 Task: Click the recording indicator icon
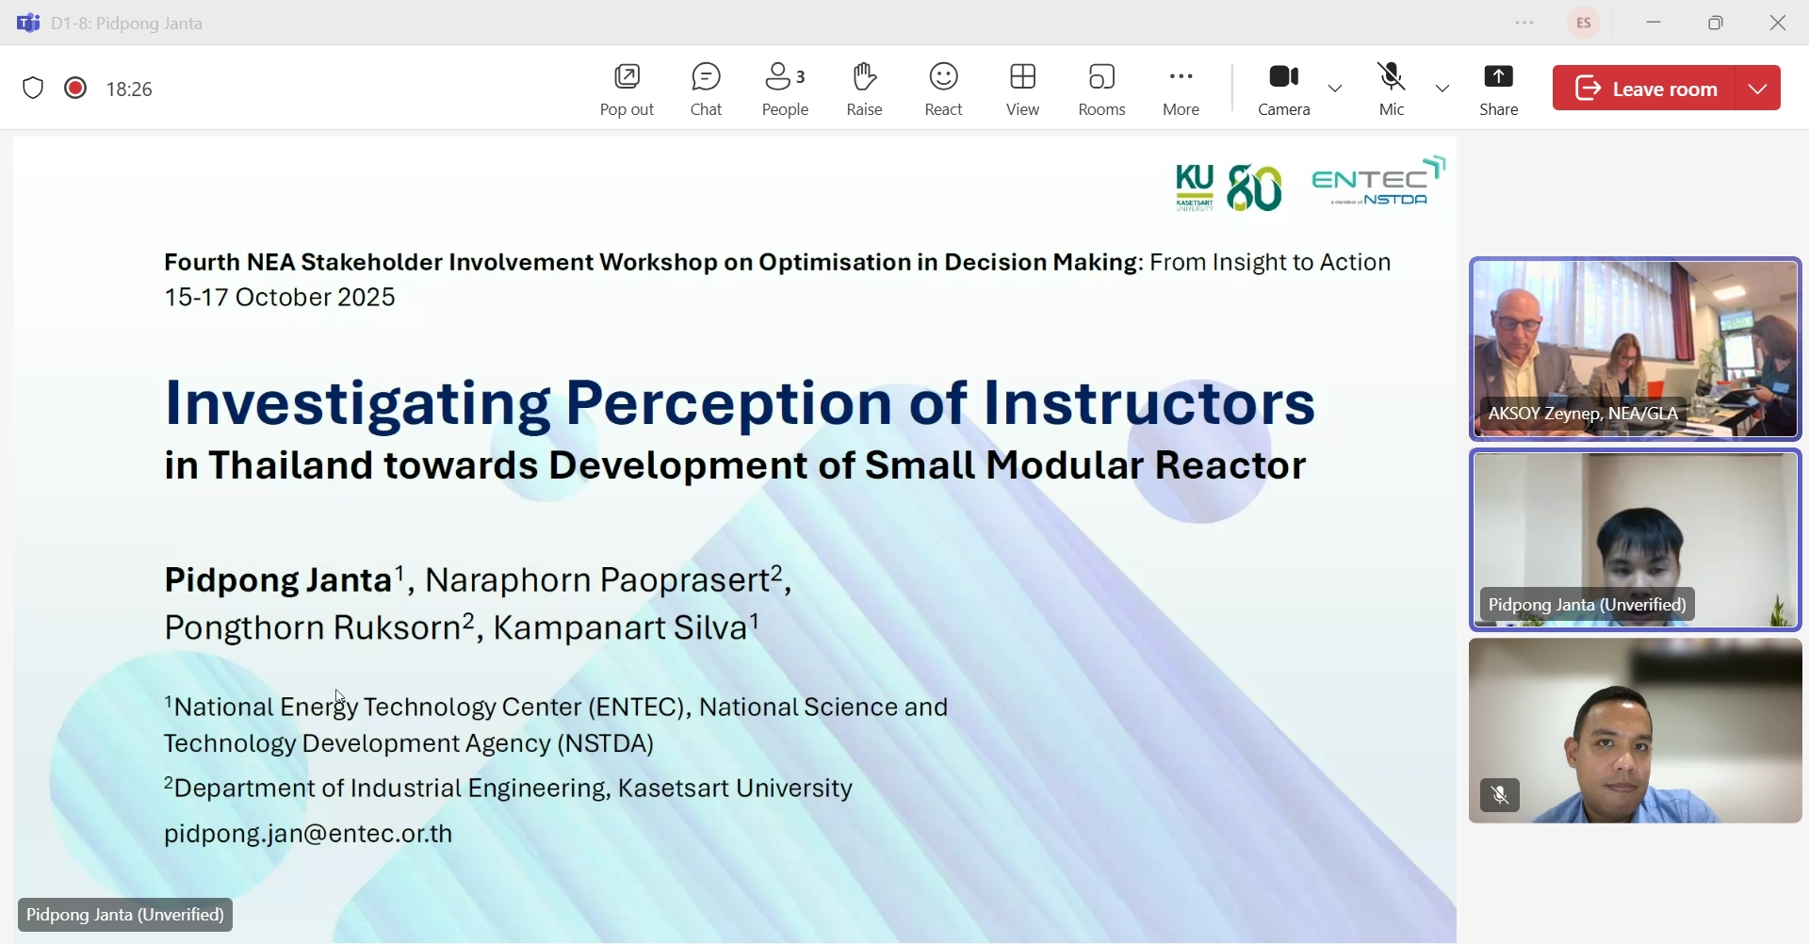(75, 89)
